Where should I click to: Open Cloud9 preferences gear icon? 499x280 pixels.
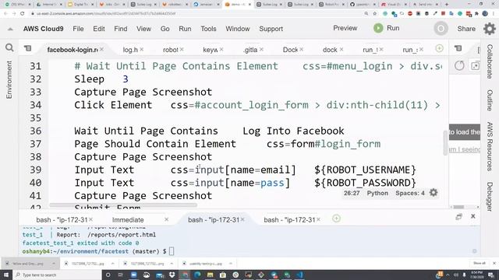(490, 29)
